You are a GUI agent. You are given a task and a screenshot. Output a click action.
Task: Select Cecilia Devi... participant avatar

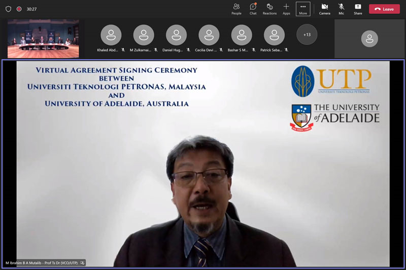[209, 35]
